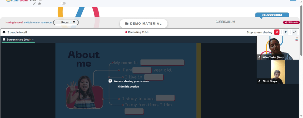The image size is (303, 118).
Task: Click the Recording 11:56 indicator
Action: (x=137, y=32)
